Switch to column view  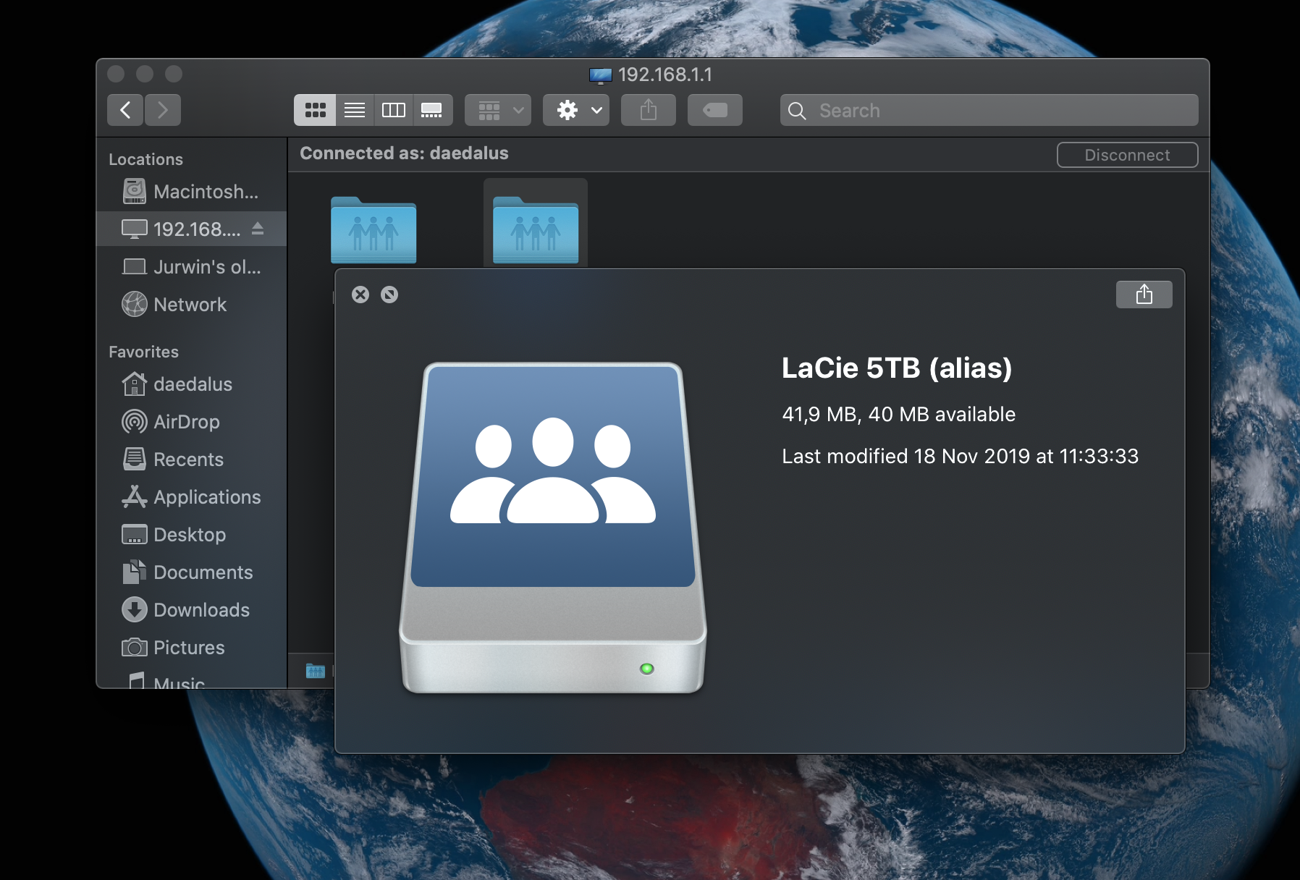394,110
